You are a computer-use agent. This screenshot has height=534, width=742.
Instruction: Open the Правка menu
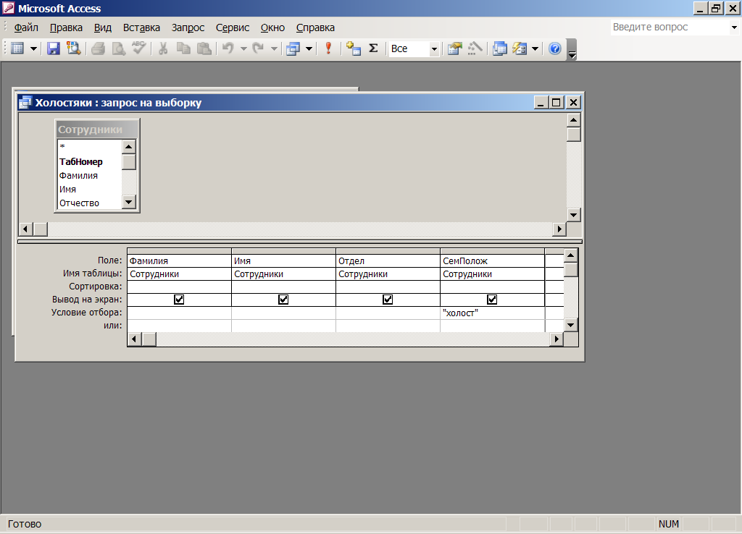click(x=66, y=27)
